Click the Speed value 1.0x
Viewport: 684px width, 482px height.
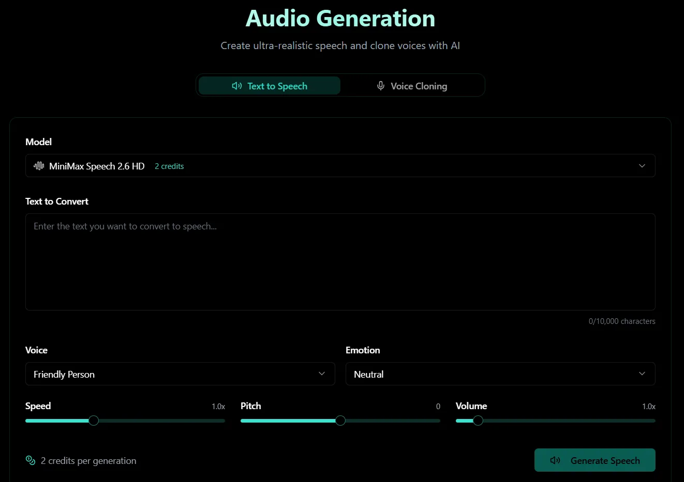pos(218,407)
